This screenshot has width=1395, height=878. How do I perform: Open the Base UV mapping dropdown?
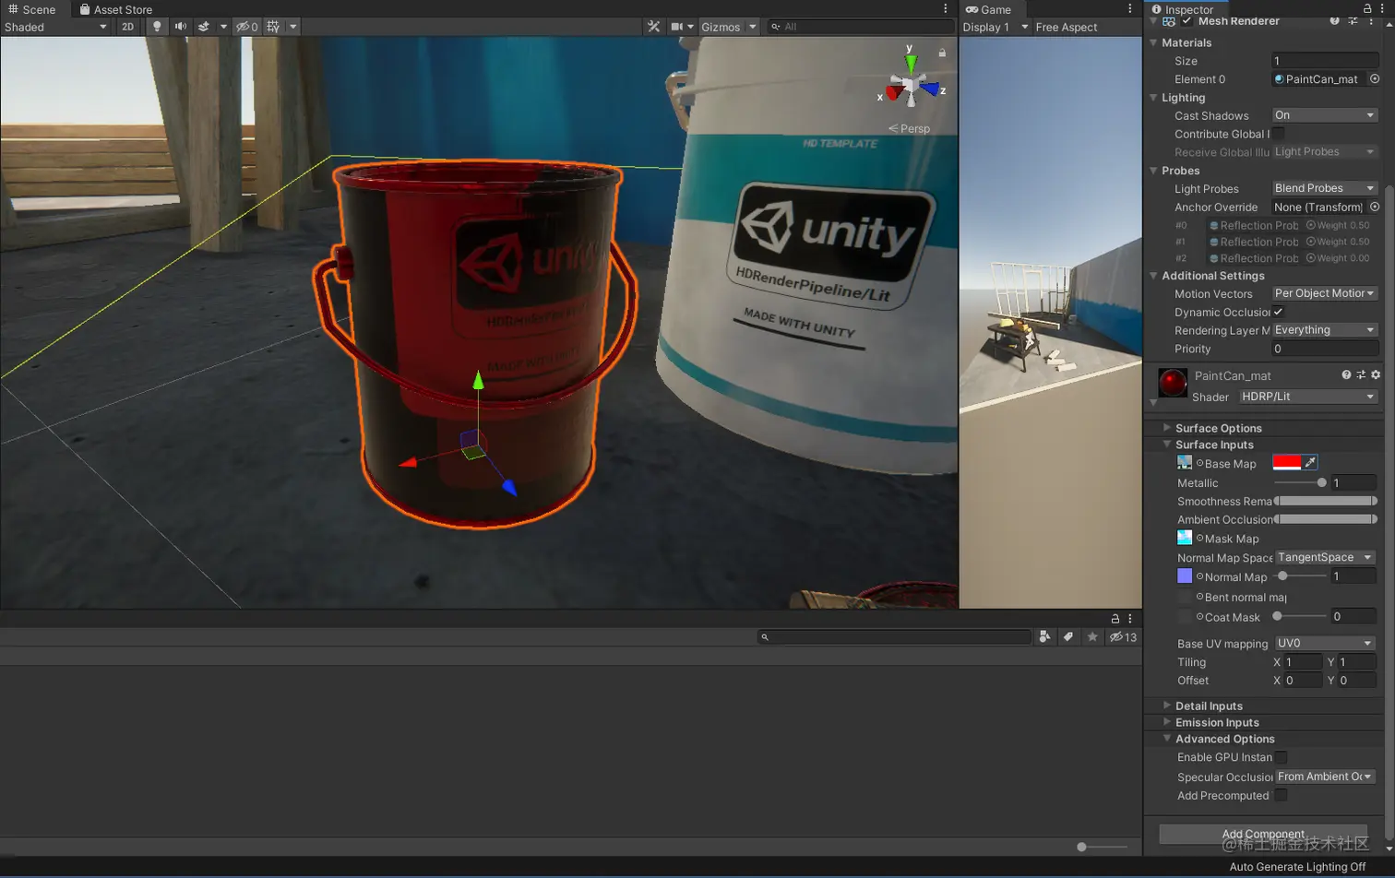point(1325,643)
